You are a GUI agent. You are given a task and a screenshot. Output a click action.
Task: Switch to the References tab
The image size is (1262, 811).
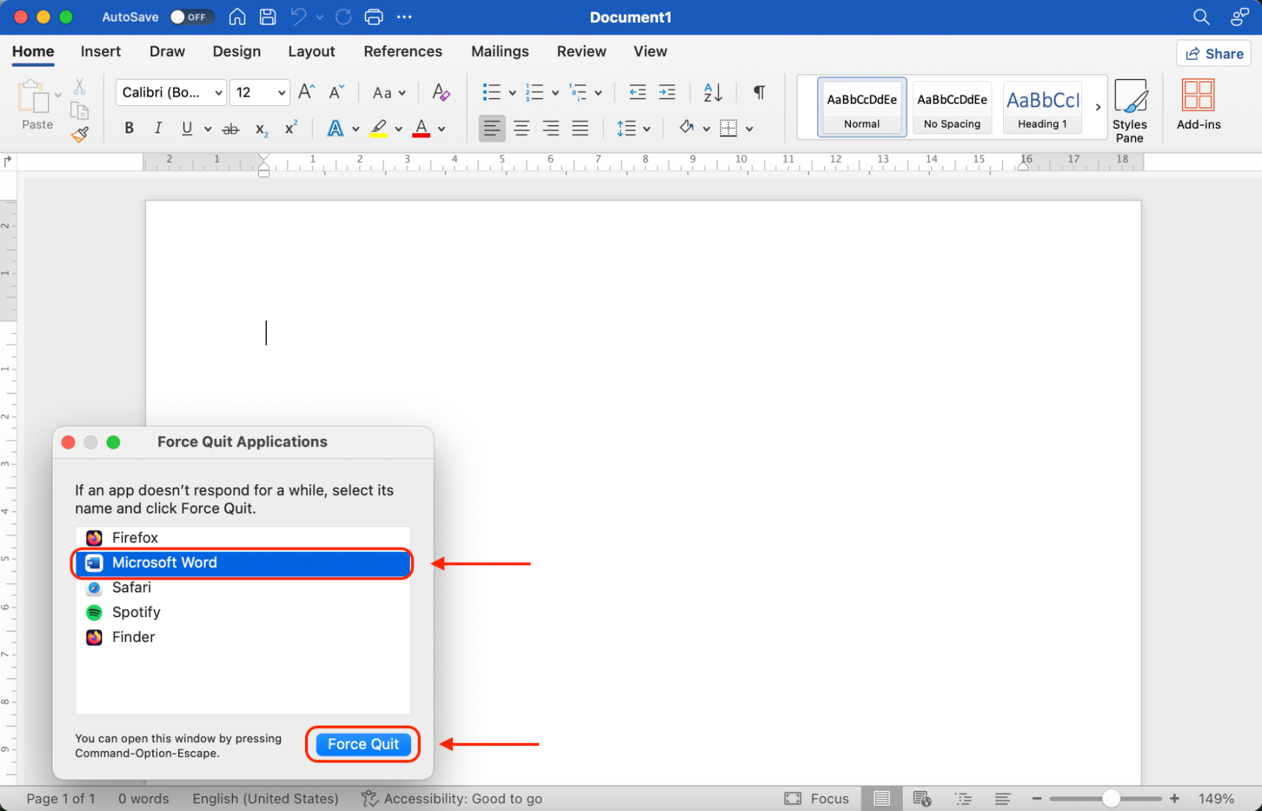[403, 51]
